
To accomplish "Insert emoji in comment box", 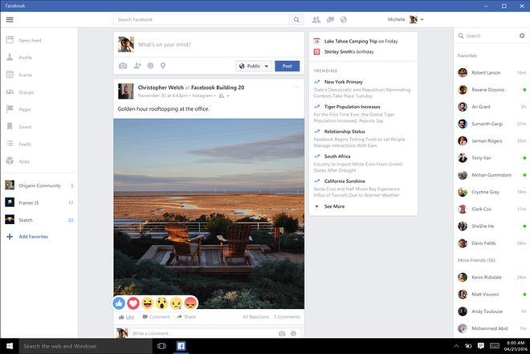I will 293,333.
